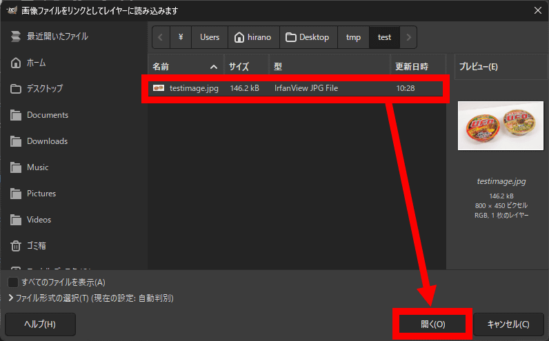Viewport: 549px width, 341px height.
Task: Open the Recently used files shortcut
Action: click(x=49, y=37)
